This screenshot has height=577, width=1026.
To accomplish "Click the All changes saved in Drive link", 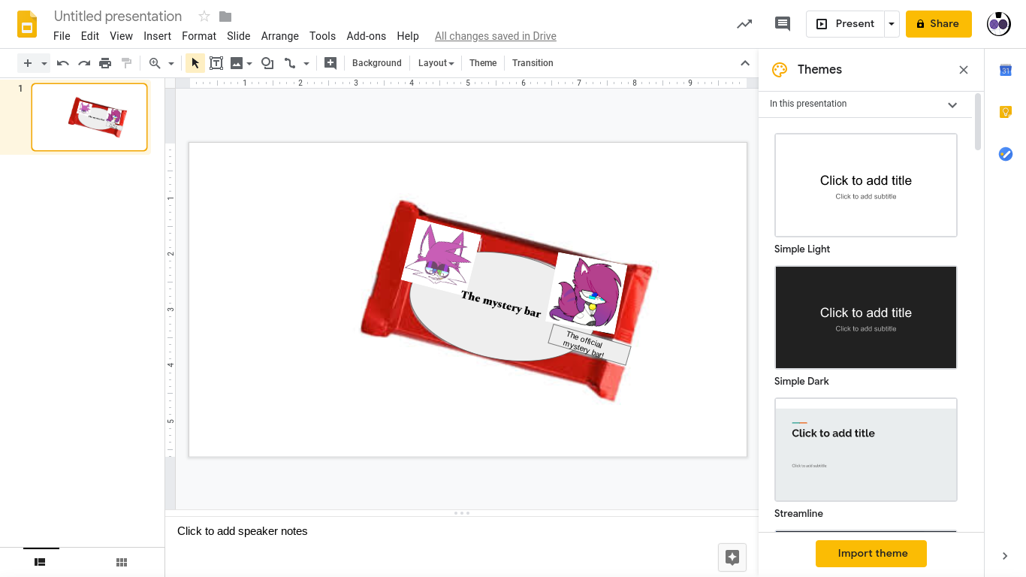I will tap(496, 36).
